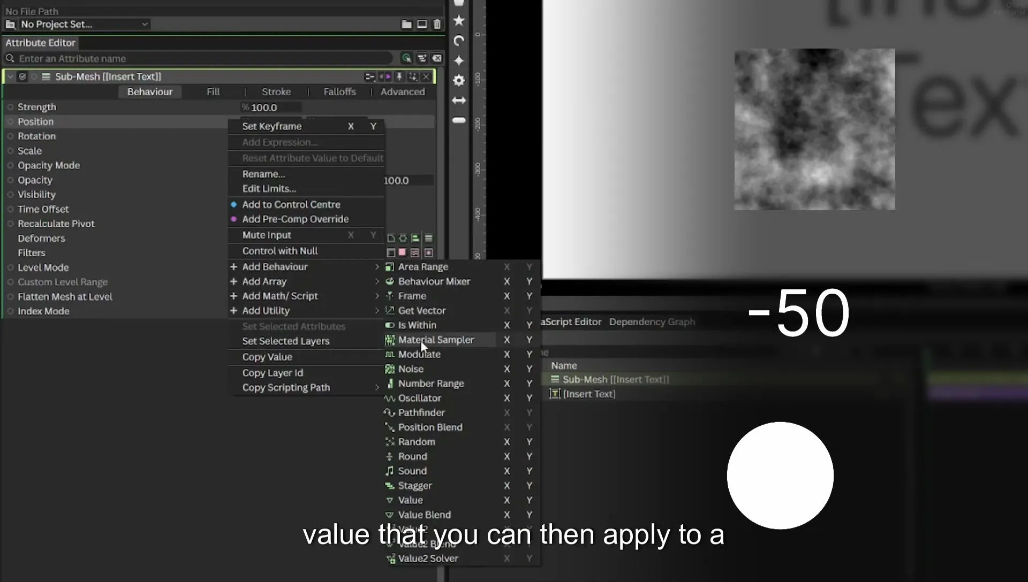Toggle the Sub-Mesh enabled checkmark

[22, 77]
